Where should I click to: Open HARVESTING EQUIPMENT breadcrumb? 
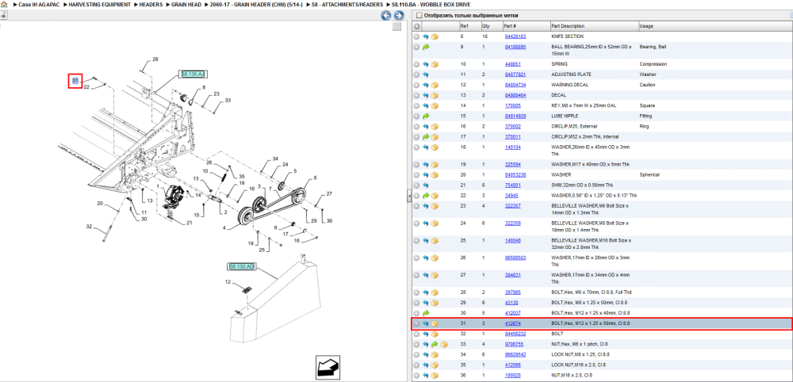tap(98, 5)
